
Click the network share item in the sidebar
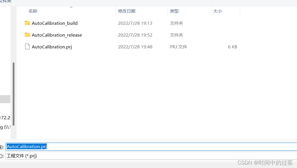(x=5, y=127)
